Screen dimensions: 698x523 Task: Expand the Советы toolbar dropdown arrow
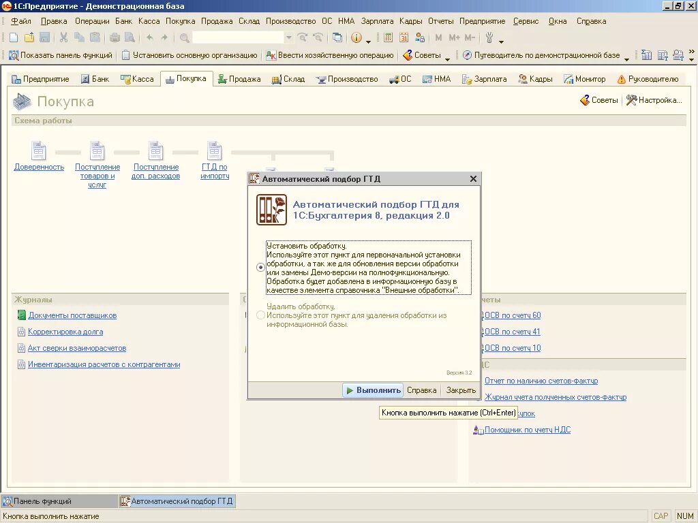447,59
